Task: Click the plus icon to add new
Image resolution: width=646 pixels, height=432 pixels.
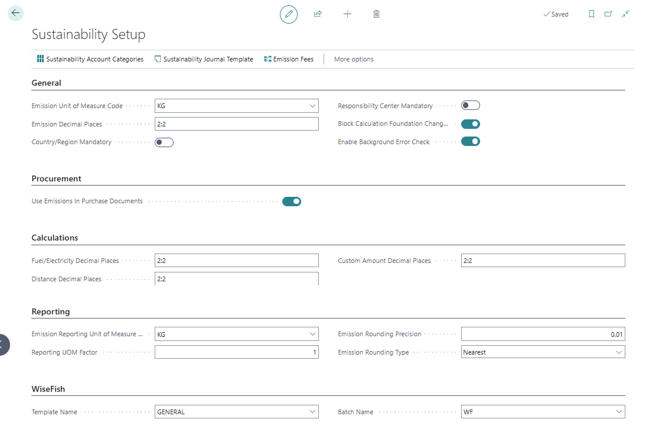Action: click(x=347, y=14)
